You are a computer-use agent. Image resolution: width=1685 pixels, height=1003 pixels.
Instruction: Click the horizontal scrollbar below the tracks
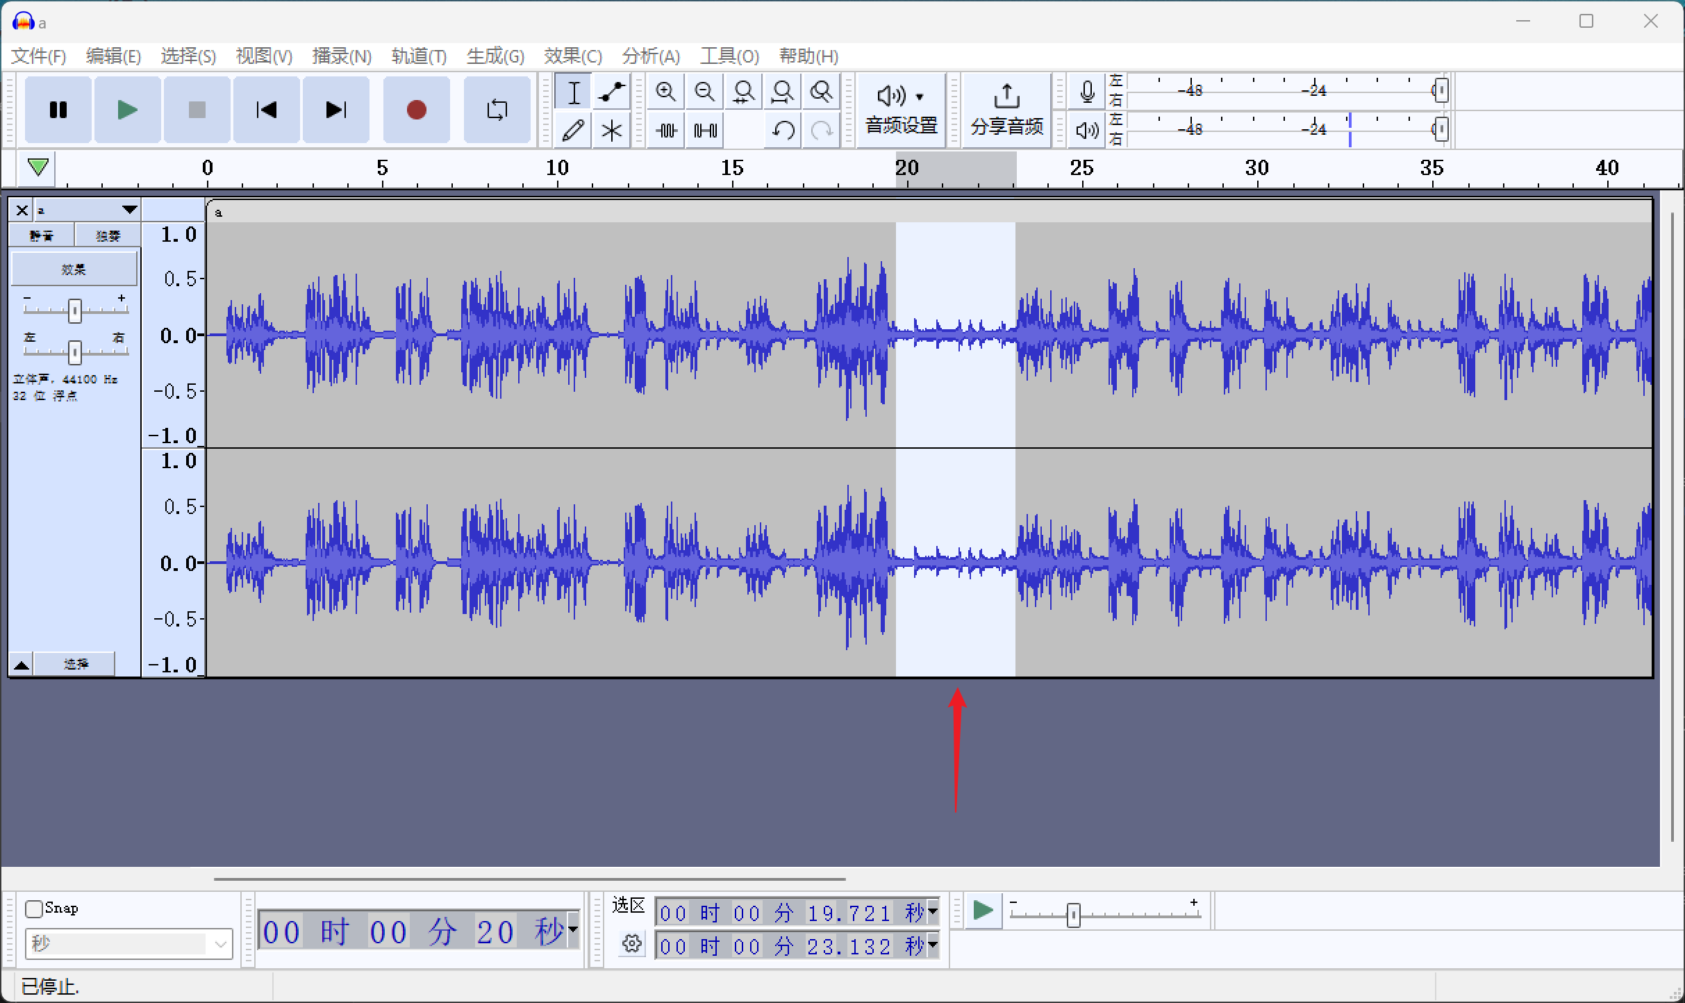coord(529,879)
